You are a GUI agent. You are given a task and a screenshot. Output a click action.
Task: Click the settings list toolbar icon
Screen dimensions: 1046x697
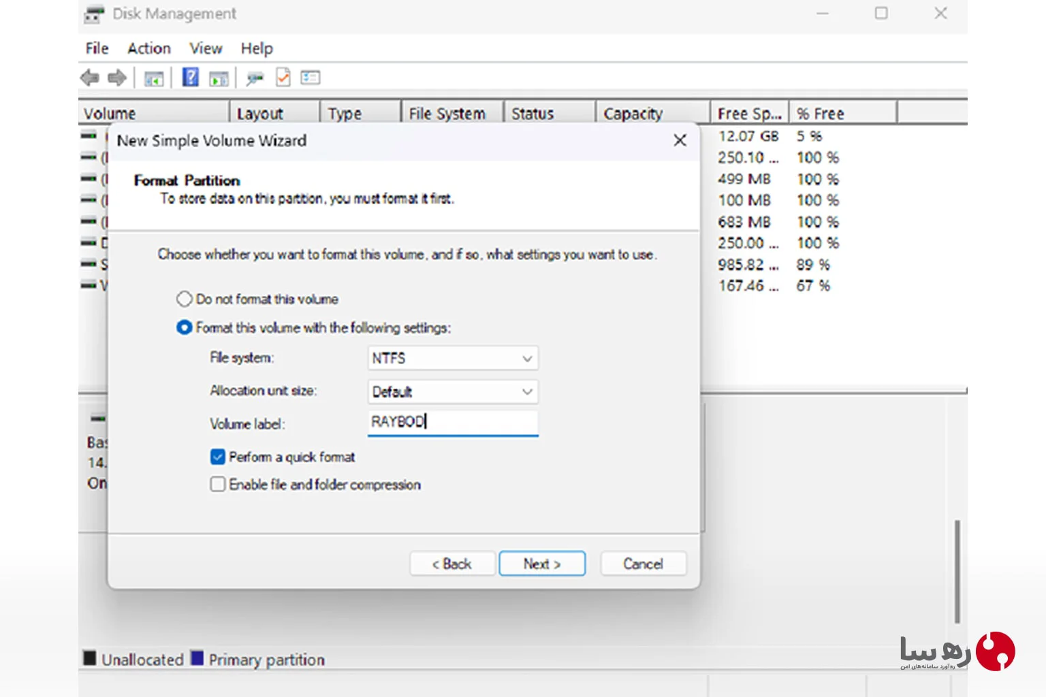point(311,78)
